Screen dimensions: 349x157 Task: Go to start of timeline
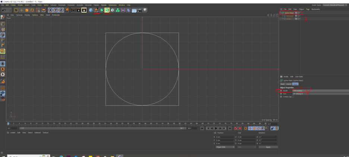point(202,128)
